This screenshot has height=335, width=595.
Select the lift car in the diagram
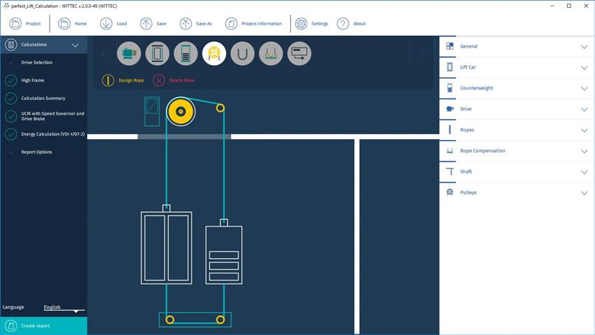pos(166,248)
